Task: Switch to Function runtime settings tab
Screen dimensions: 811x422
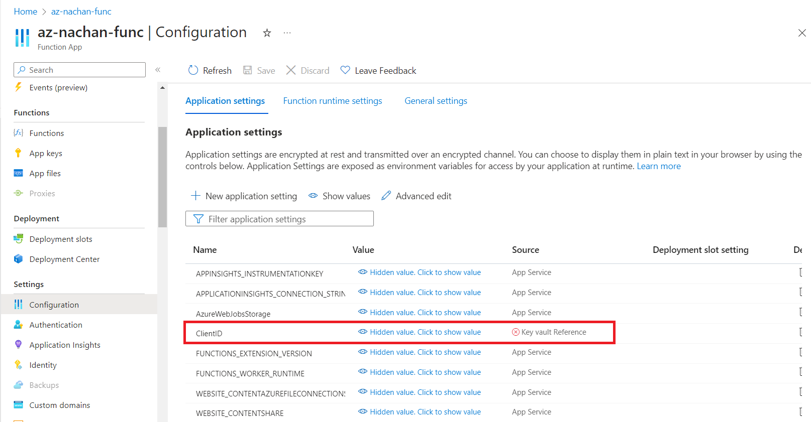Action: tap(333, 101)
